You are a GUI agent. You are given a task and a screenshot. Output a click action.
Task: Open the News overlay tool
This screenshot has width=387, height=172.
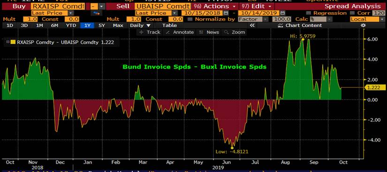(209, 32)
